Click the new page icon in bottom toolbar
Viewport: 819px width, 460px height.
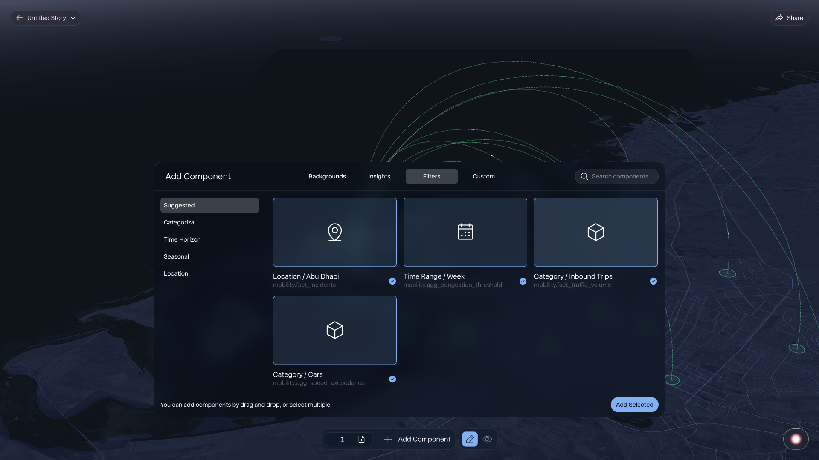click(x=361, y=439)
